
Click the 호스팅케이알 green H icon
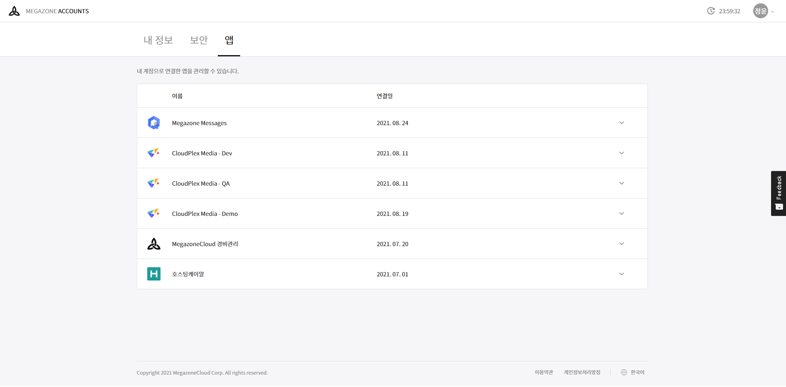[x=154, y=274]
